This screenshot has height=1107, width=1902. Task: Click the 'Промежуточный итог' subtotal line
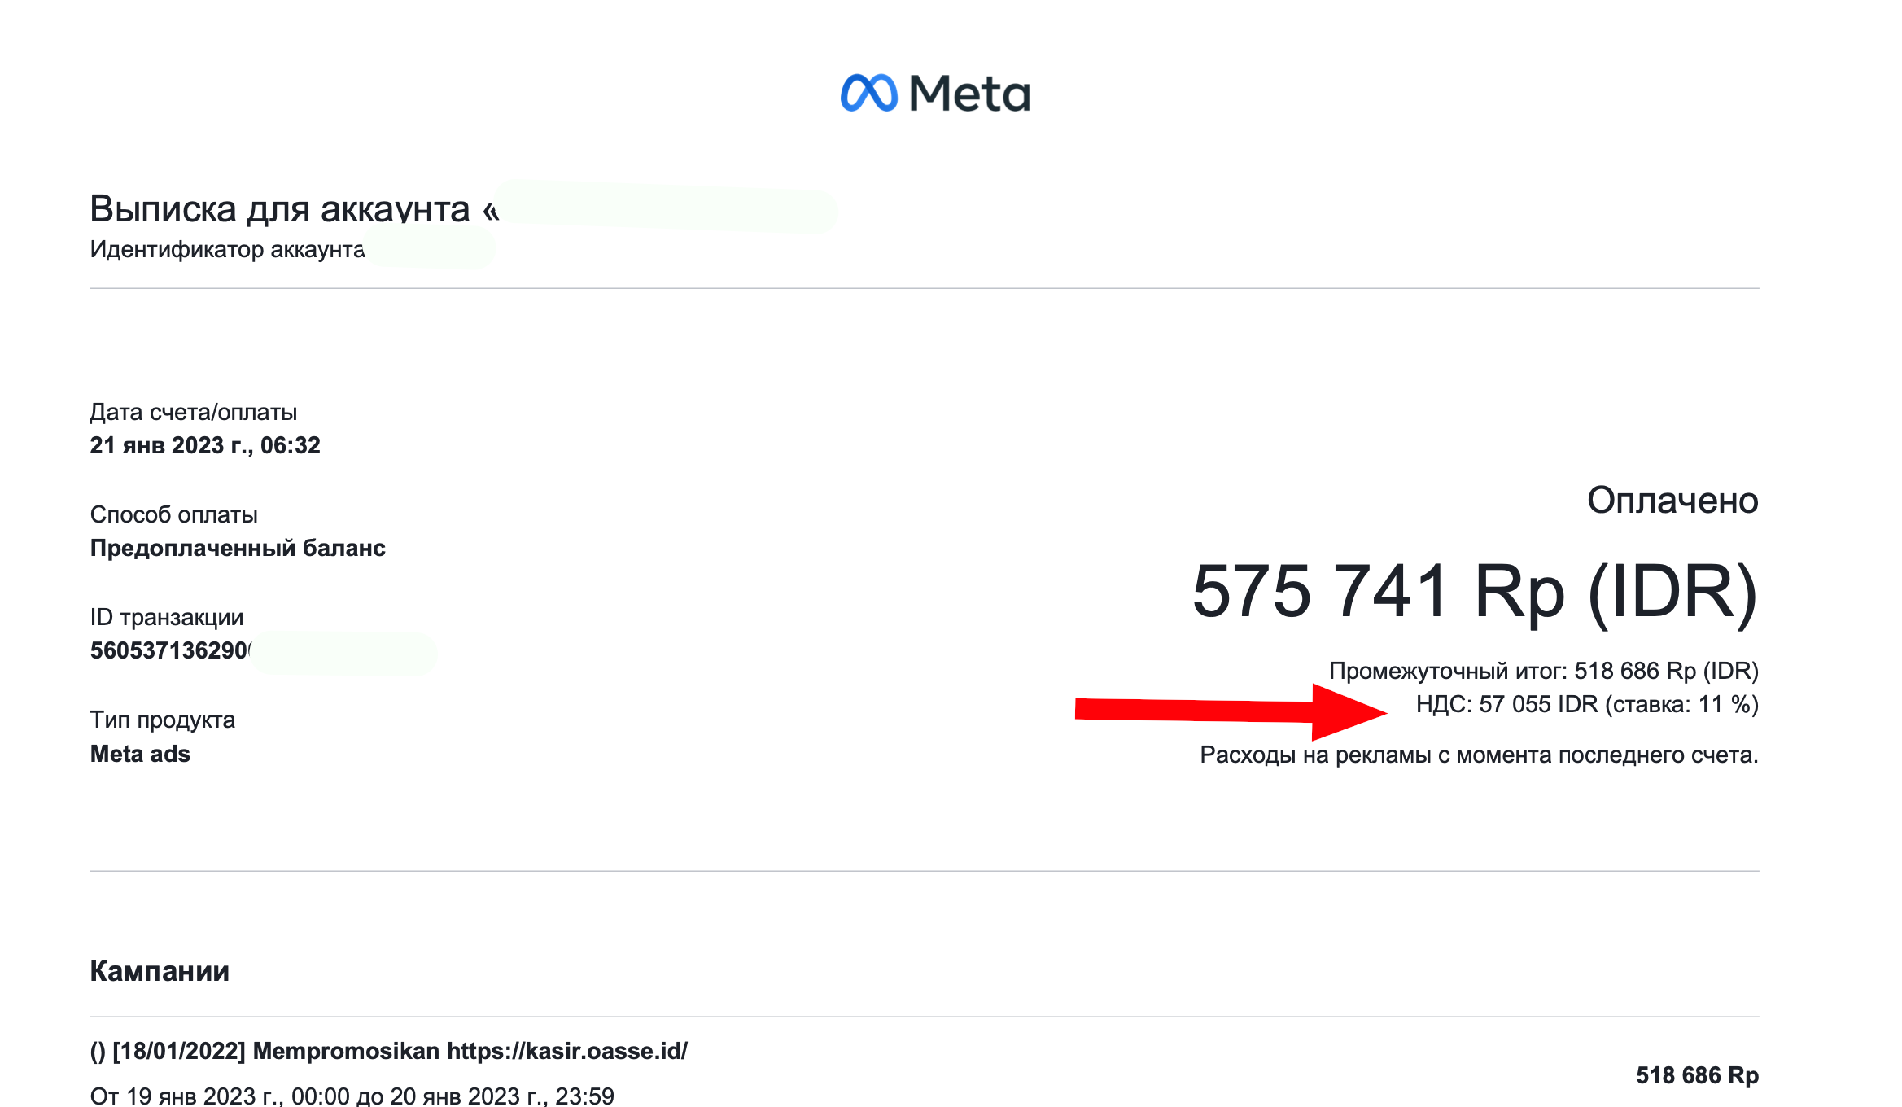pyautogui.click(x=1543, y=671)
